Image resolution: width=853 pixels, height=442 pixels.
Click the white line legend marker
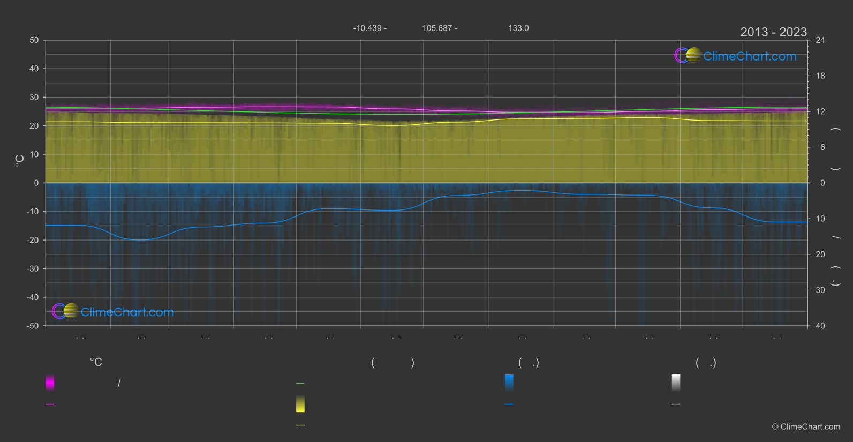(676, 404)
